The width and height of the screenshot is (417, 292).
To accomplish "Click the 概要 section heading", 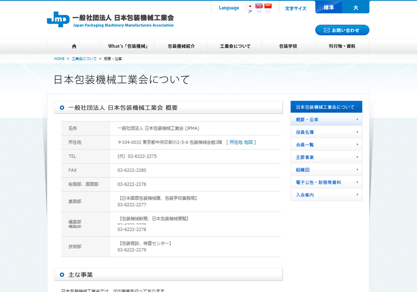I will [x=123, y=108].
